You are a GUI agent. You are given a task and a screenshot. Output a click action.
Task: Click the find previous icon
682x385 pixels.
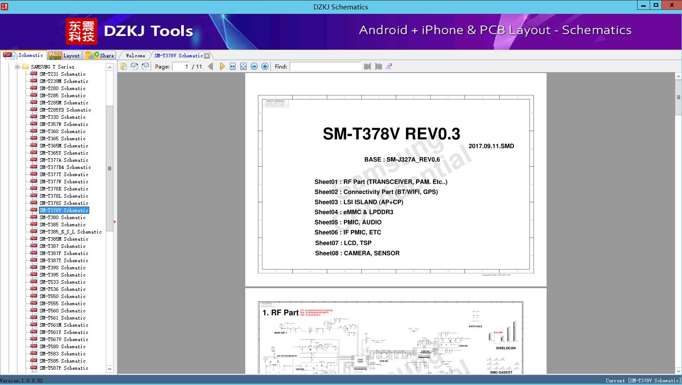[368, 66]
